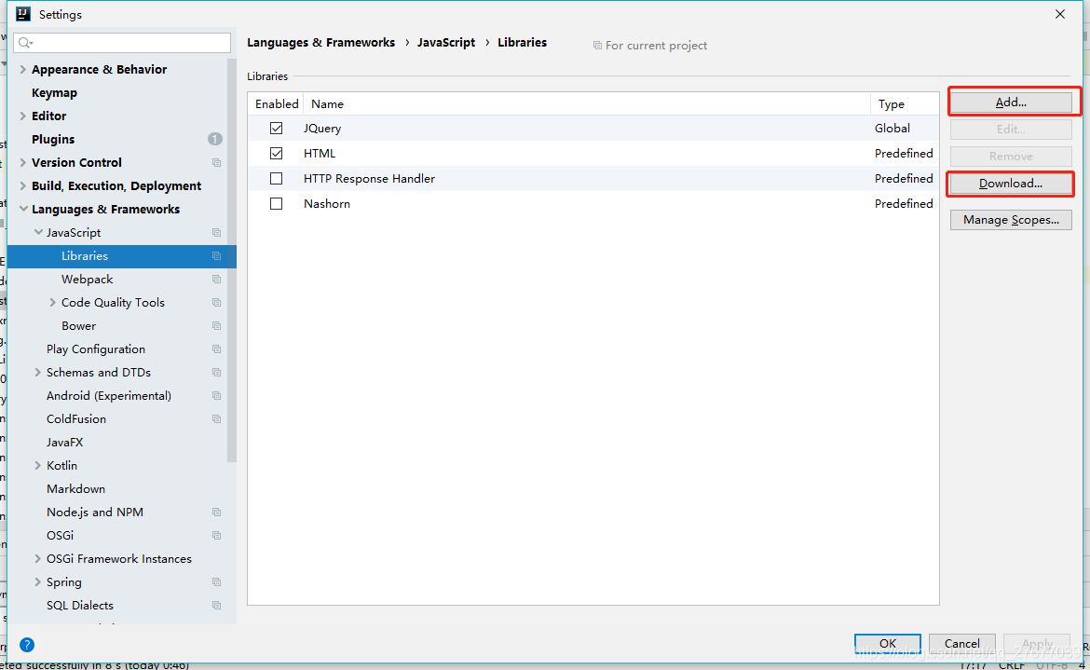Click the project-level icon next to Version Control
Viewport: 1090px width, 670px height.
(216, 163)
